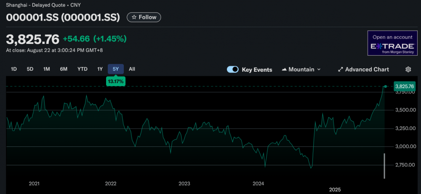
Task: Open chart settings gear icon
Action: coord(408,70)
